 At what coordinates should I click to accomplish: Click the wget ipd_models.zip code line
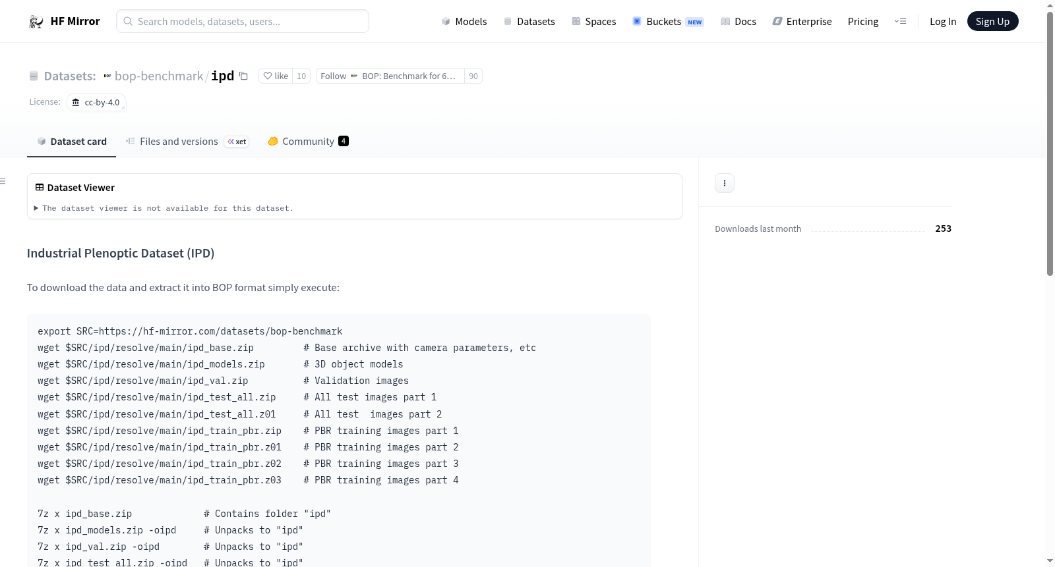220,364
